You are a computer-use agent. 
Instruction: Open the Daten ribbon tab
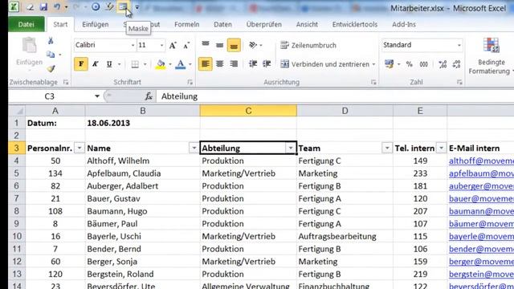click(x=222, y=25)
